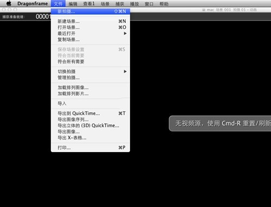This screenshot has width=271, height=207.
Task: Click the 无视频源 notification message
Action: (x=220, y=123)
